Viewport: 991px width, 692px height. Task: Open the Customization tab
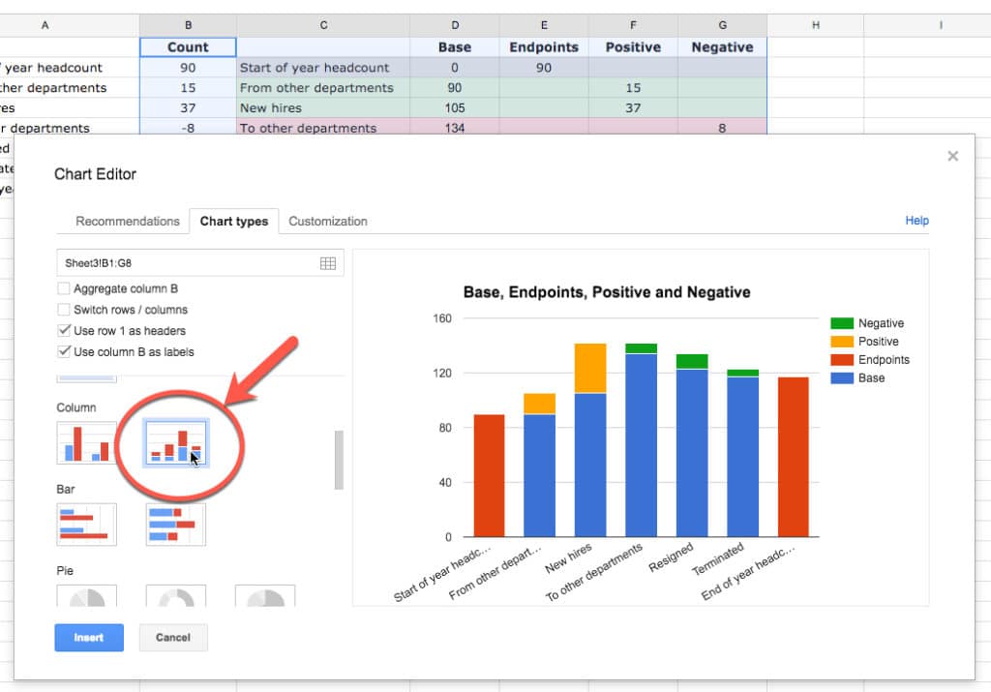point(327,221)
